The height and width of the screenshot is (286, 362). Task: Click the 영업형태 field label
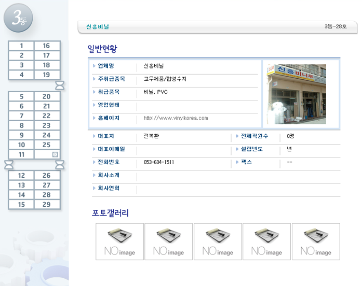coord(109,105)
